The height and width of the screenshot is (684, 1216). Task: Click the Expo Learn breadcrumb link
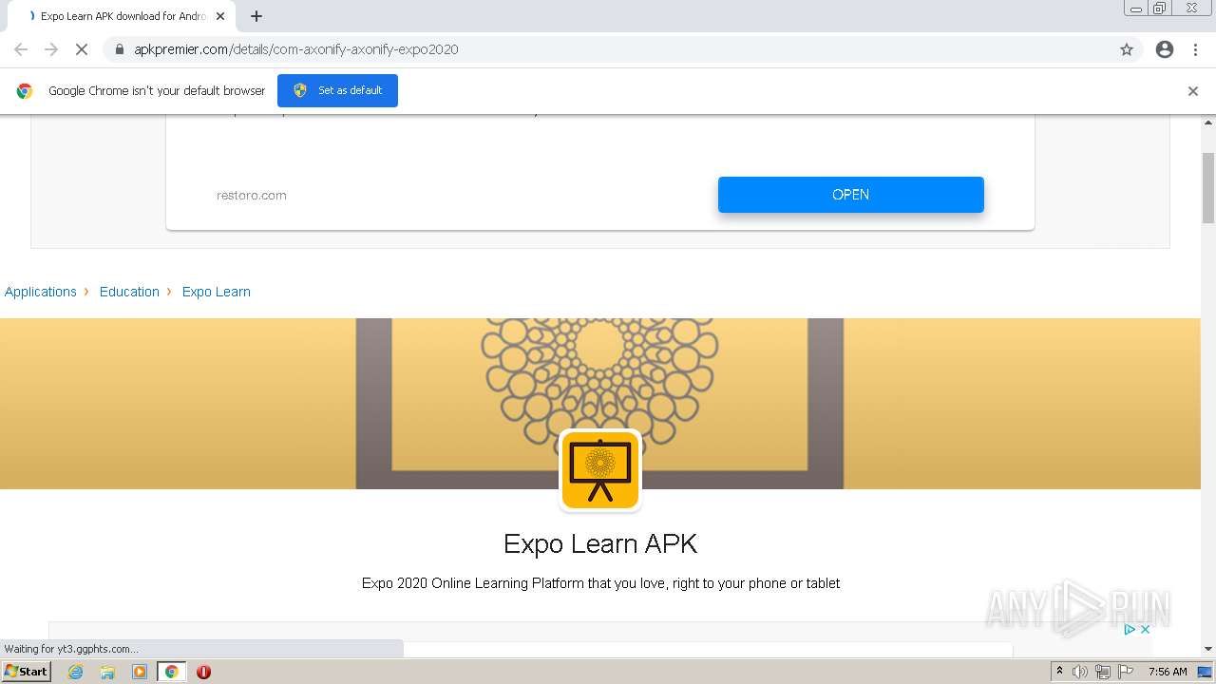217,292
